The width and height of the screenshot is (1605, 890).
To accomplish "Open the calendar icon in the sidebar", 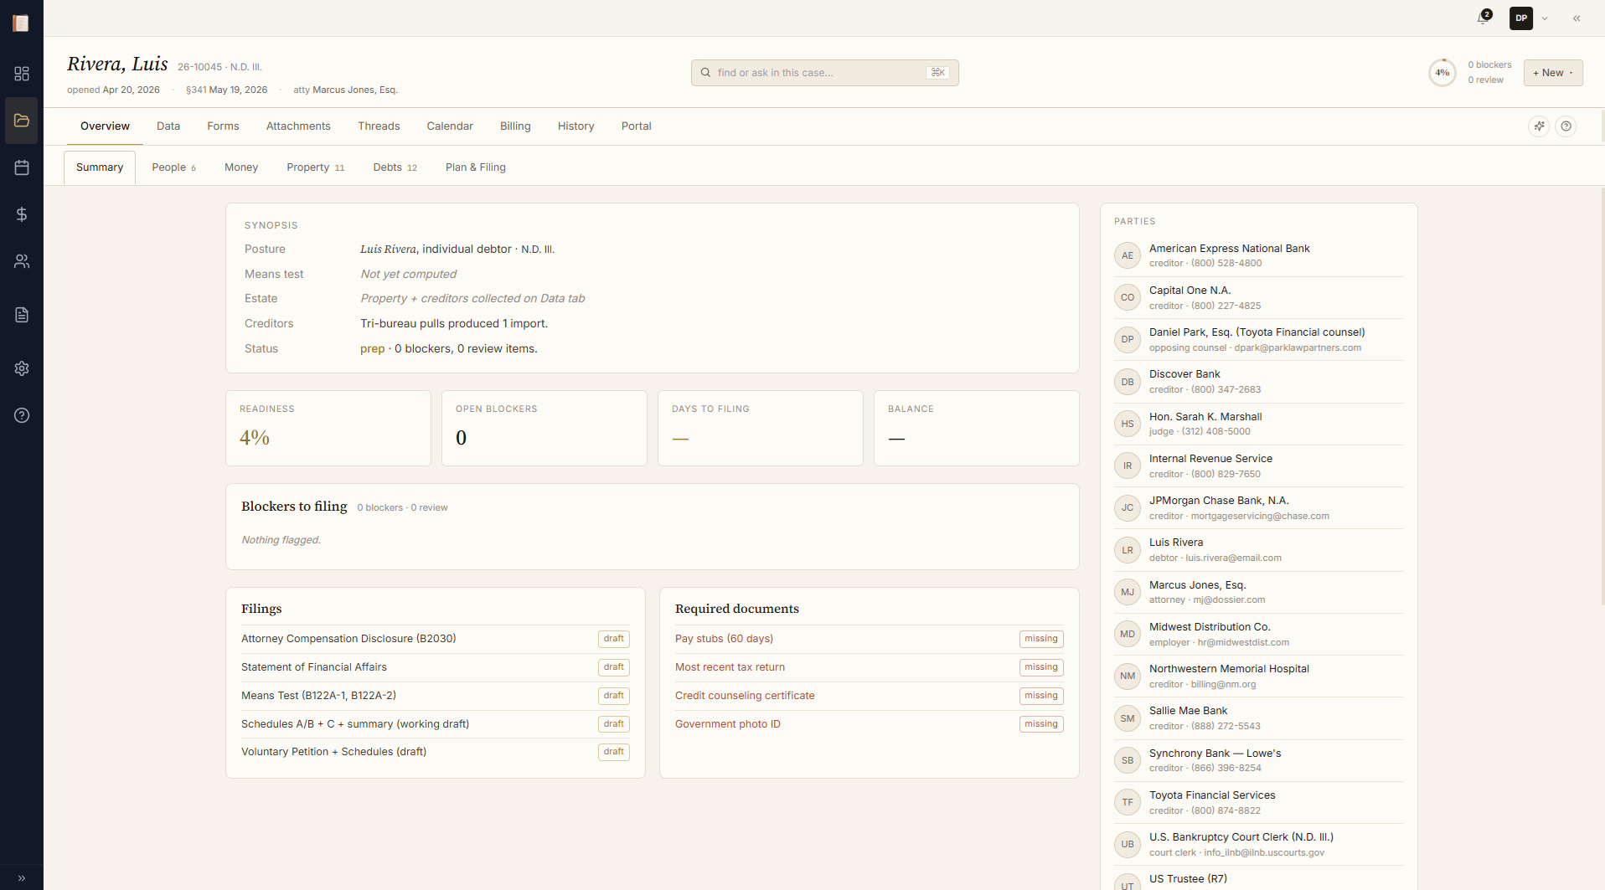I will pos(22,167).
